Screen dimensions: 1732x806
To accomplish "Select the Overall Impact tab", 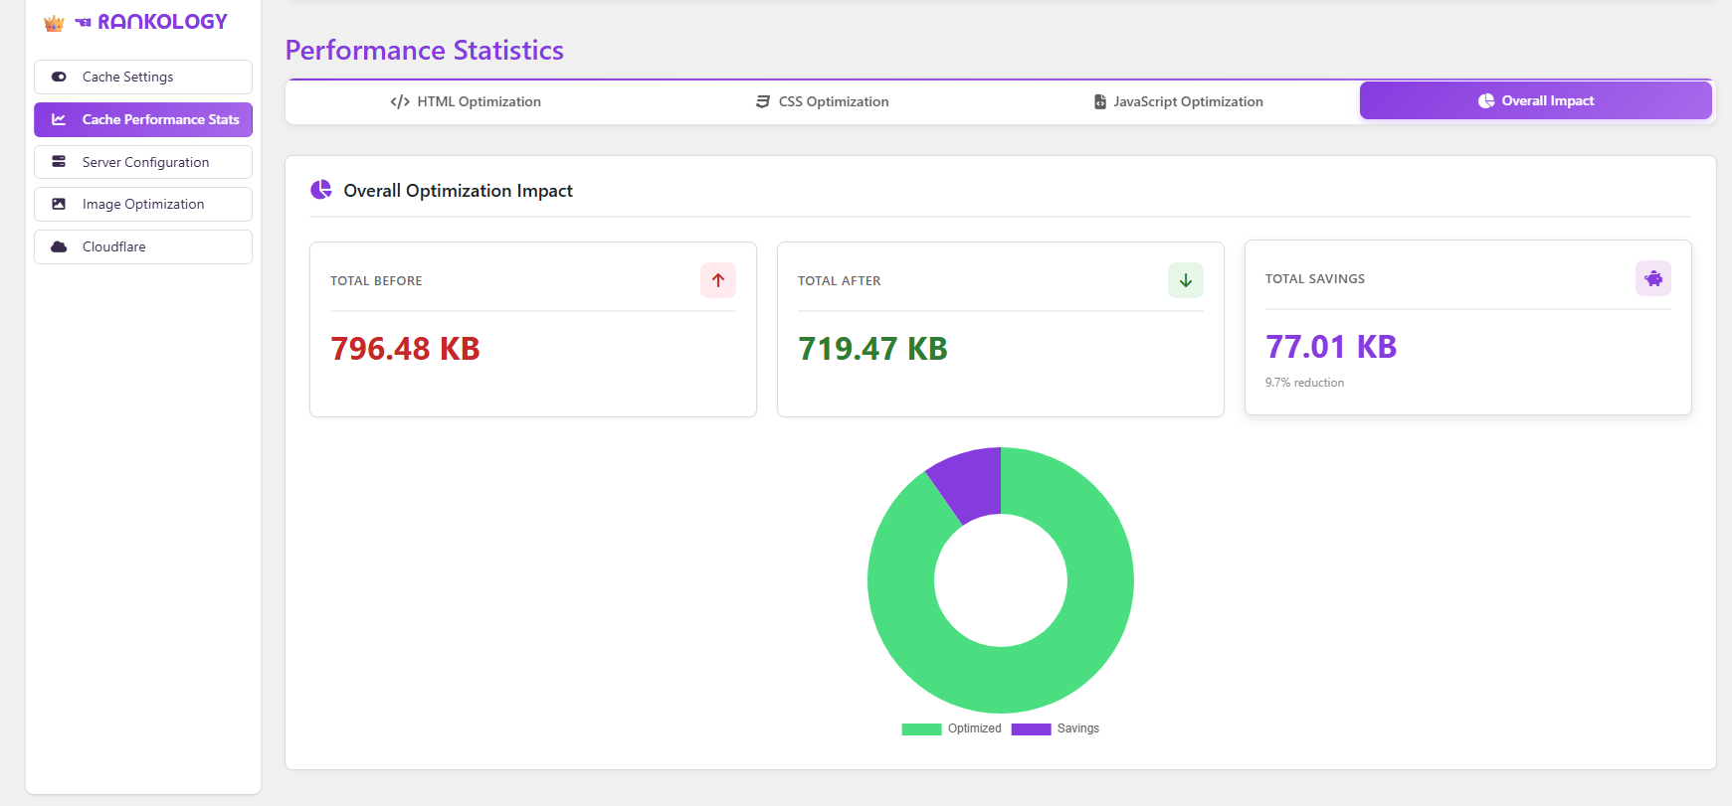I will 1535,100.
